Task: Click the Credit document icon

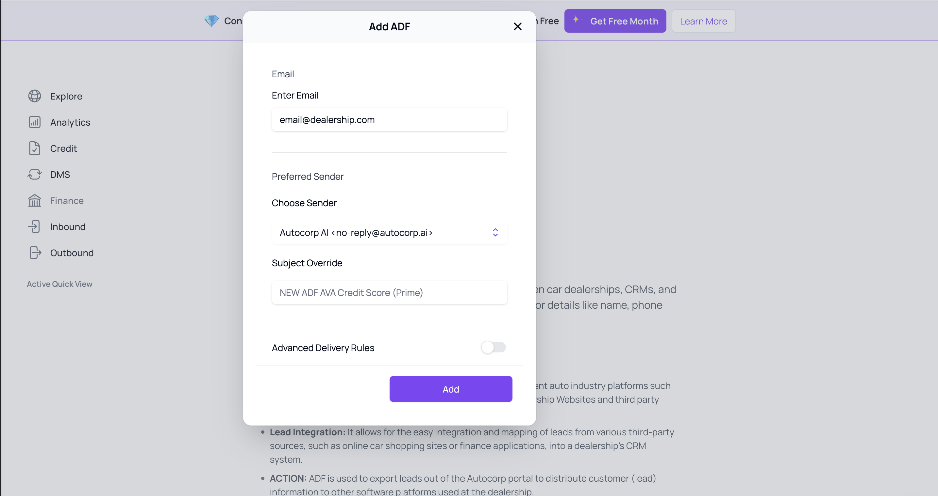Action: coord(35,148)
